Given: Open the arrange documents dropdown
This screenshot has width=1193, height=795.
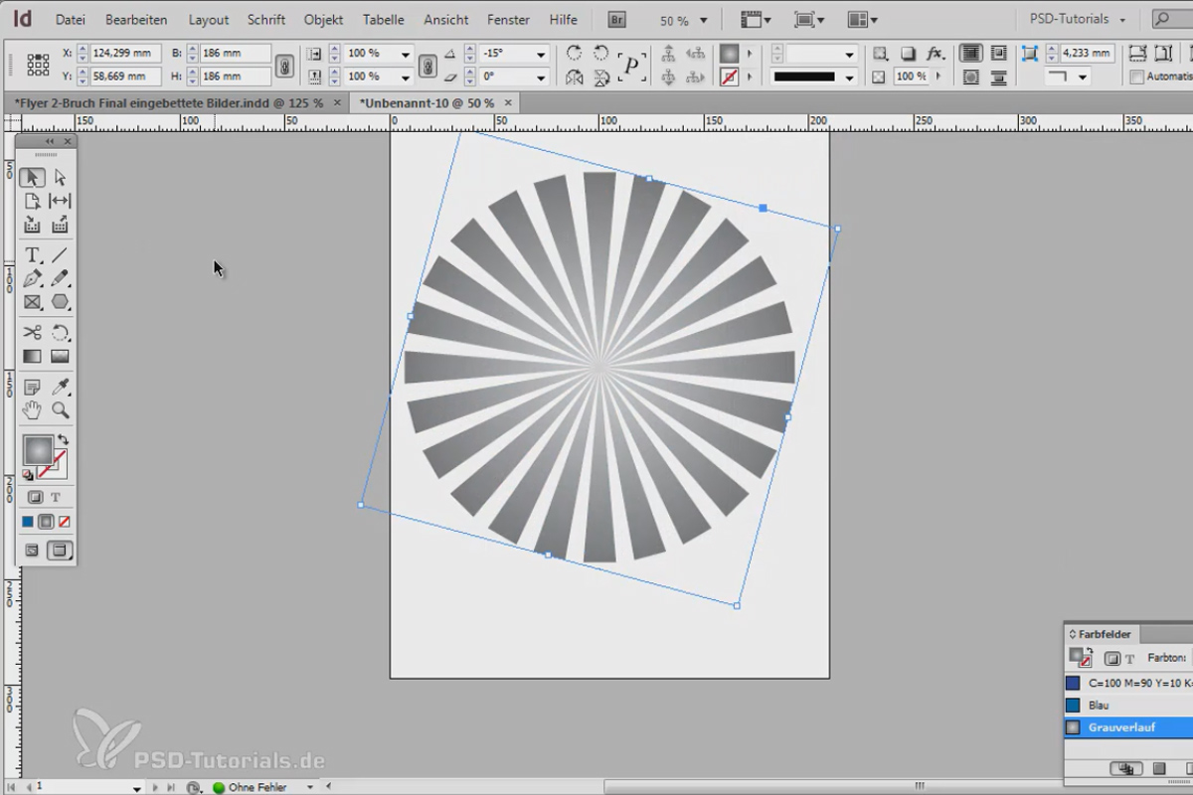Looking at the screenshot, I should click(862, 20).
